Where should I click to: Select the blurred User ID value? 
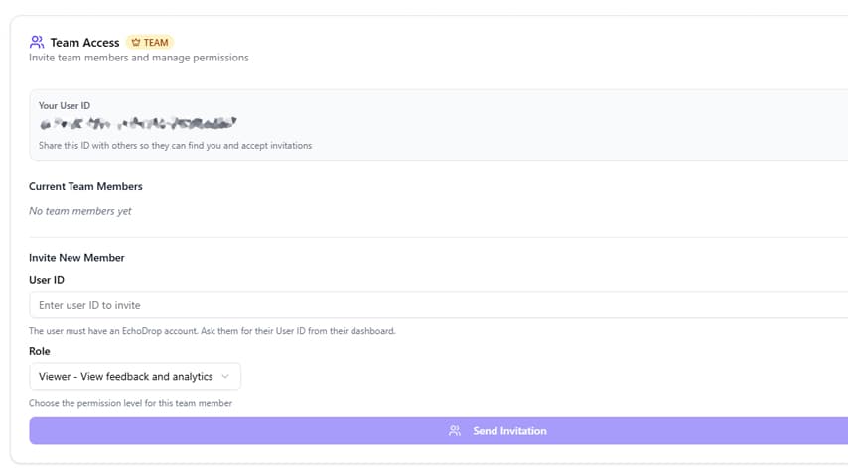click(x=138, y=124)
